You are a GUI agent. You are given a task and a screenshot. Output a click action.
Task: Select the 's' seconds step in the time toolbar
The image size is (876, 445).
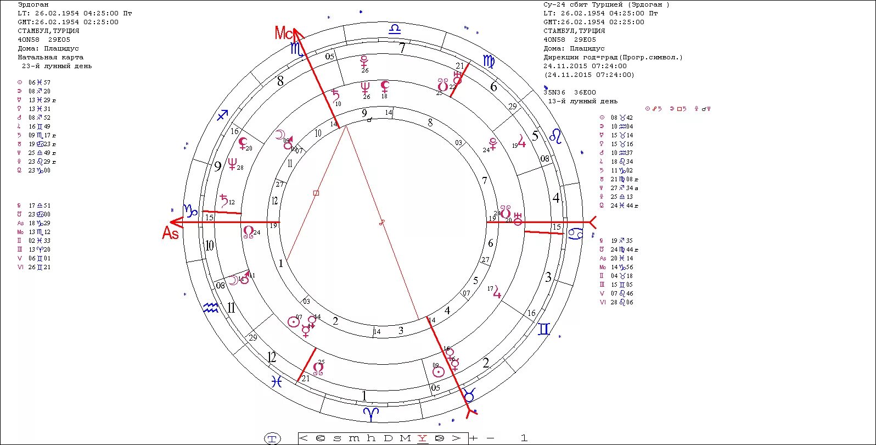(337, 438)
